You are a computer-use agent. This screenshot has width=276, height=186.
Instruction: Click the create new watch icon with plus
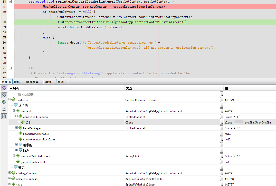[x=4, y=102]
